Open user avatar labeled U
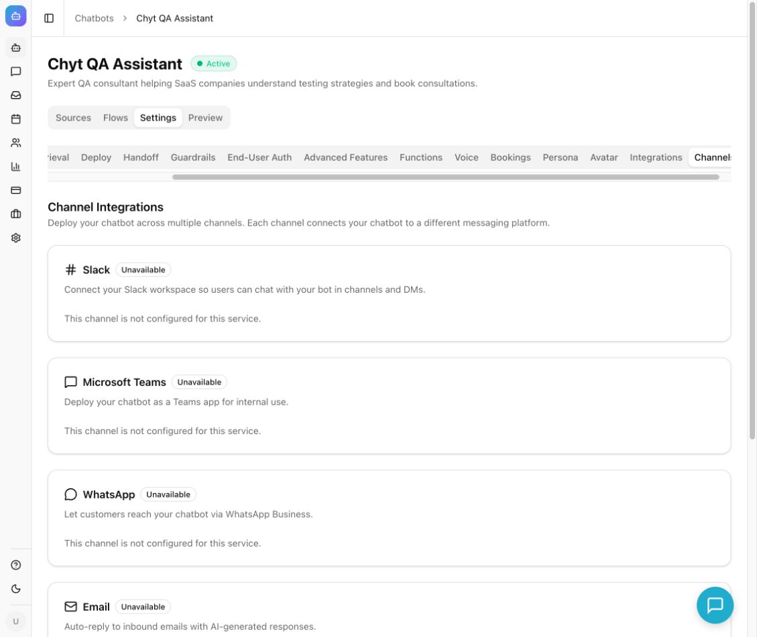The height and width of the screenshot is (637, 757). (x=16, y=621)
